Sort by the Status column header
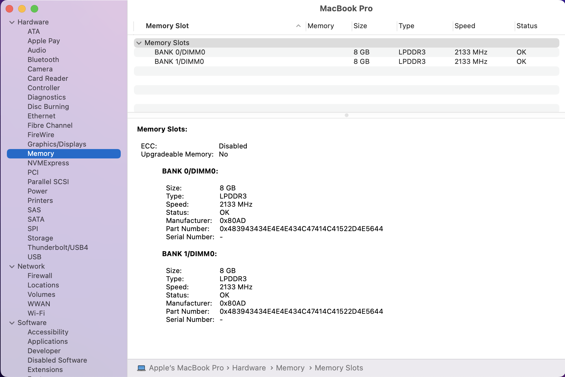Viewport: 565px width, 377px height. click(x=527, y=26)
